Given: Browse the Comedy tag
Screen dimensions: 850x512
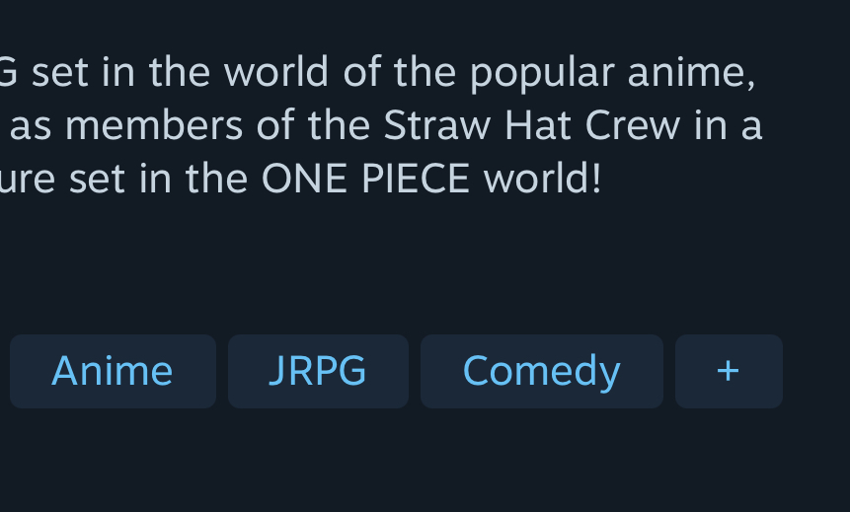Looking at the screenshot, I should coord(542,371).
